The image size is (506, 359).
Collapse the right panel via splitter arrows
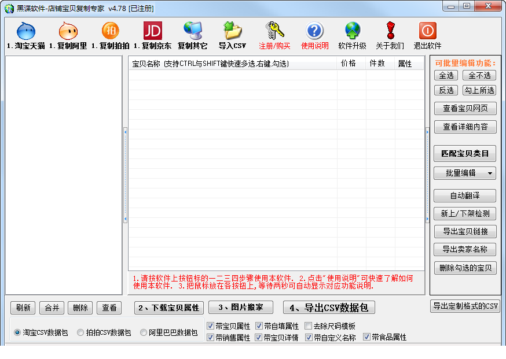pyautogui.click(x=427, y=176)
